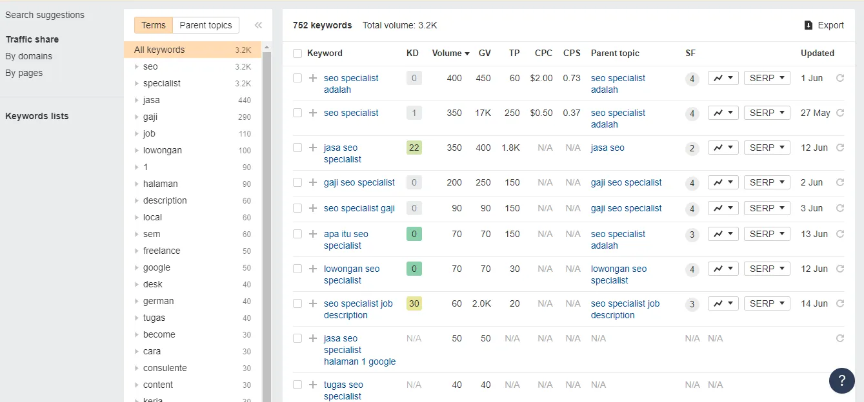Add 'lowongan seo specialist' to a keyword list
Image resolution: width=864 pixels, height=402 pixels.
[x=312, y=269]
